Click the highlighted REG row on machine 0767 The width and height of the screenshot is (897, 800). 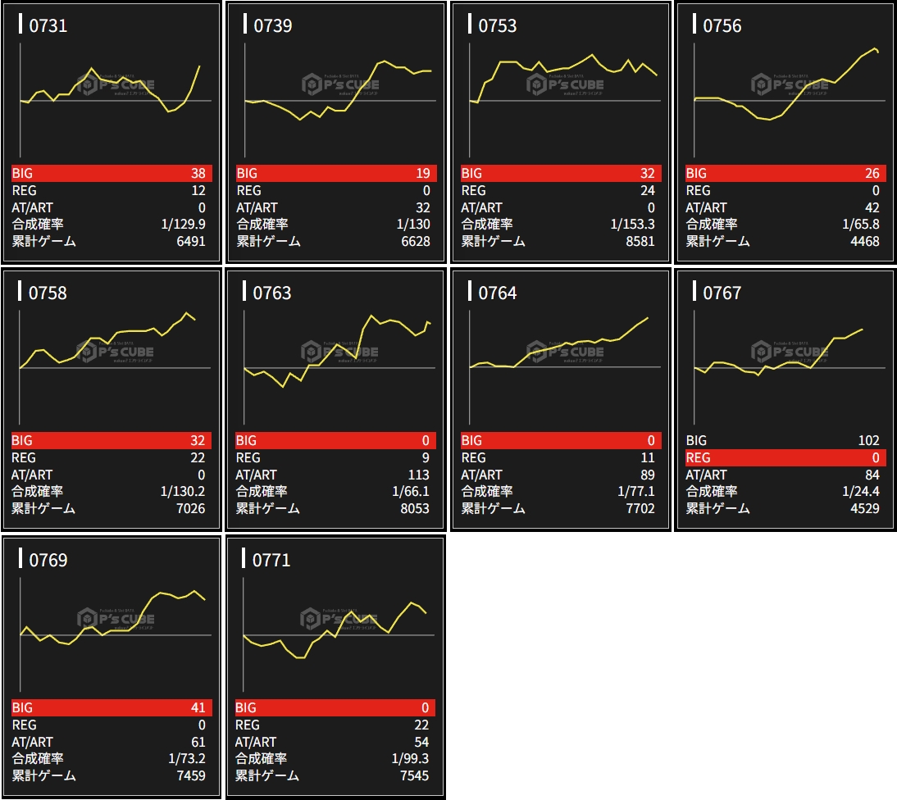click(x=785, y=457)
